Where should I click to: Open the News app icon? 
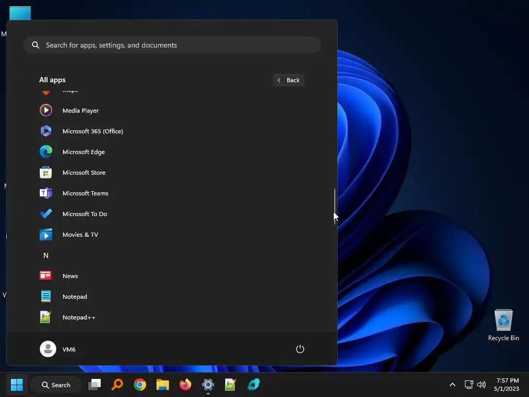(x=46, y=276)
